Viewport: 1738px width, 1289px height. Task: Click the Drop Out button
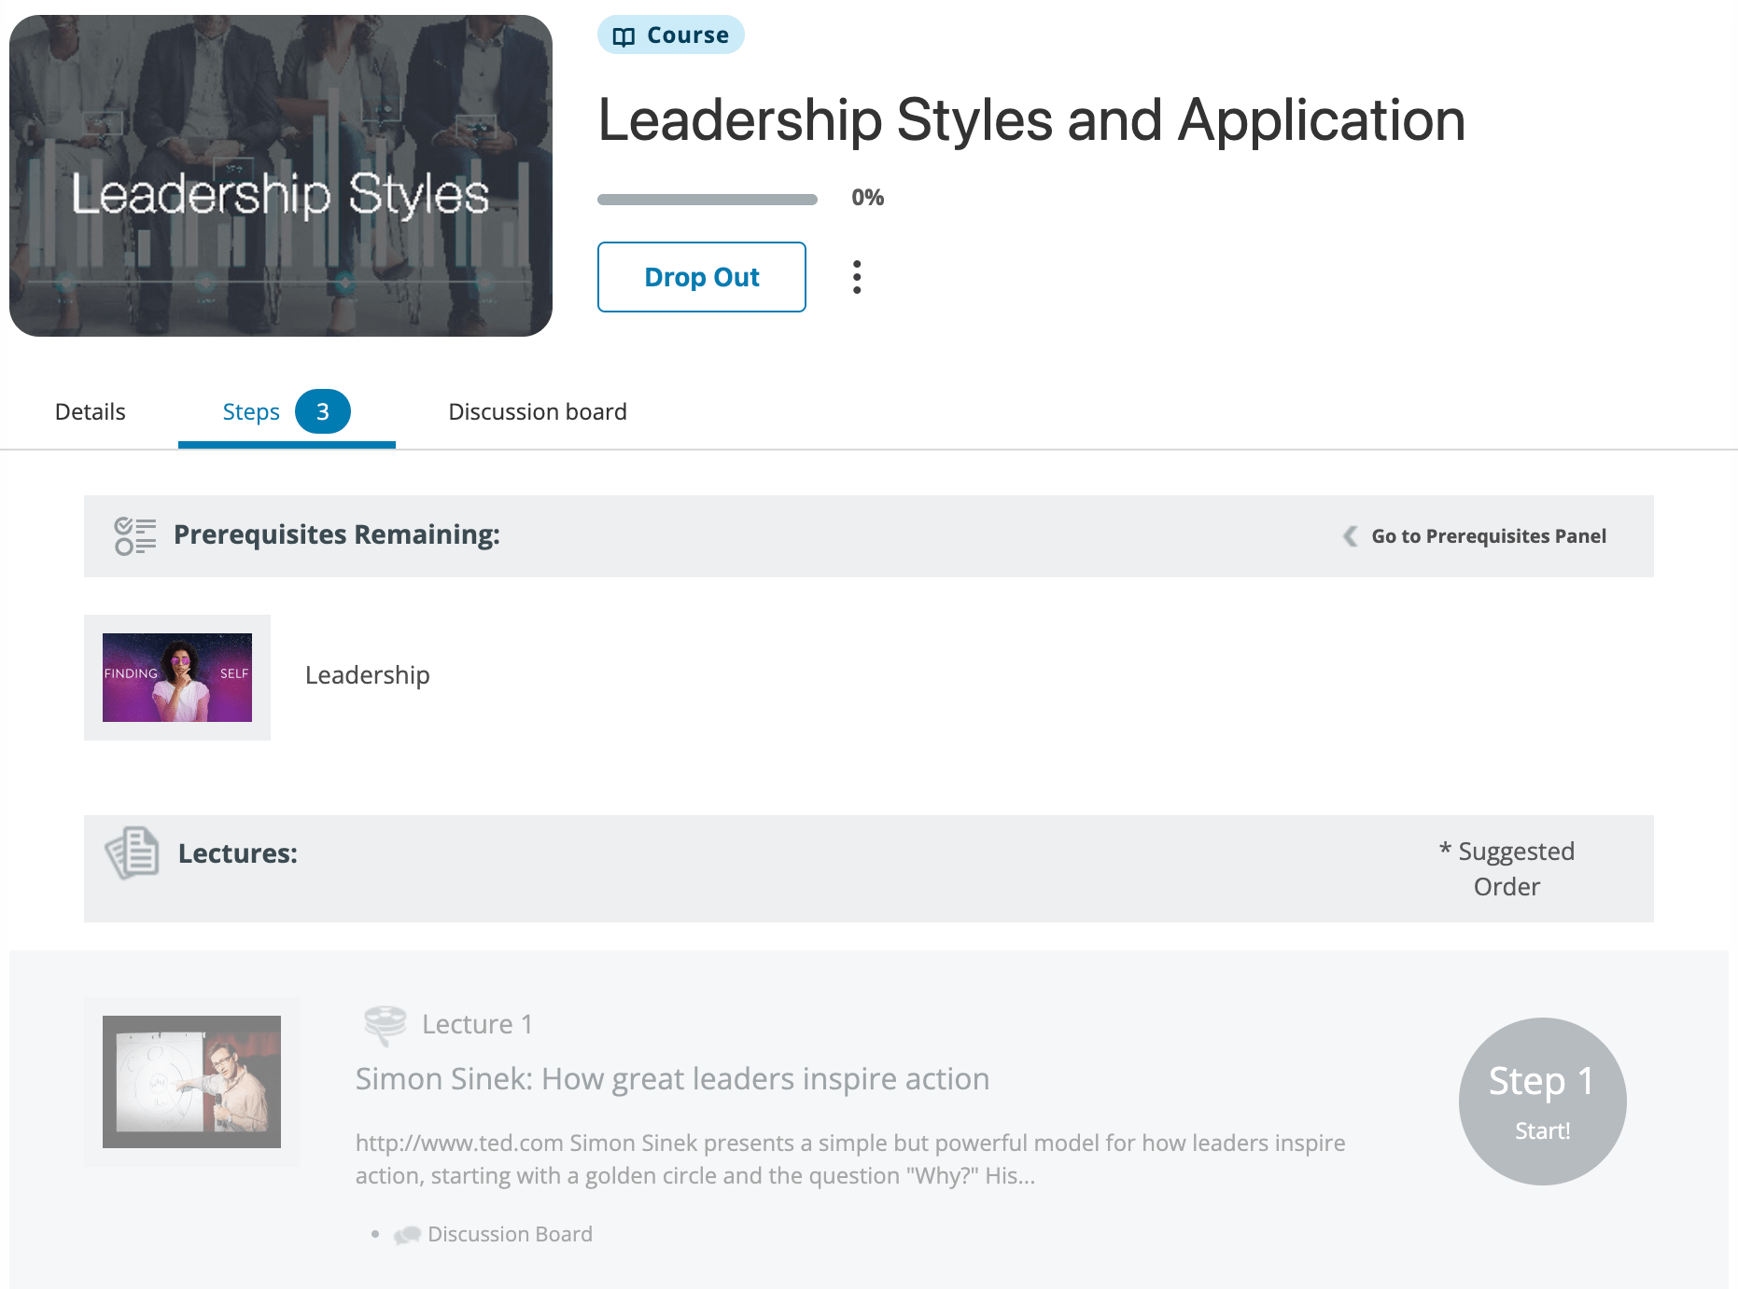tap(702, 277)
